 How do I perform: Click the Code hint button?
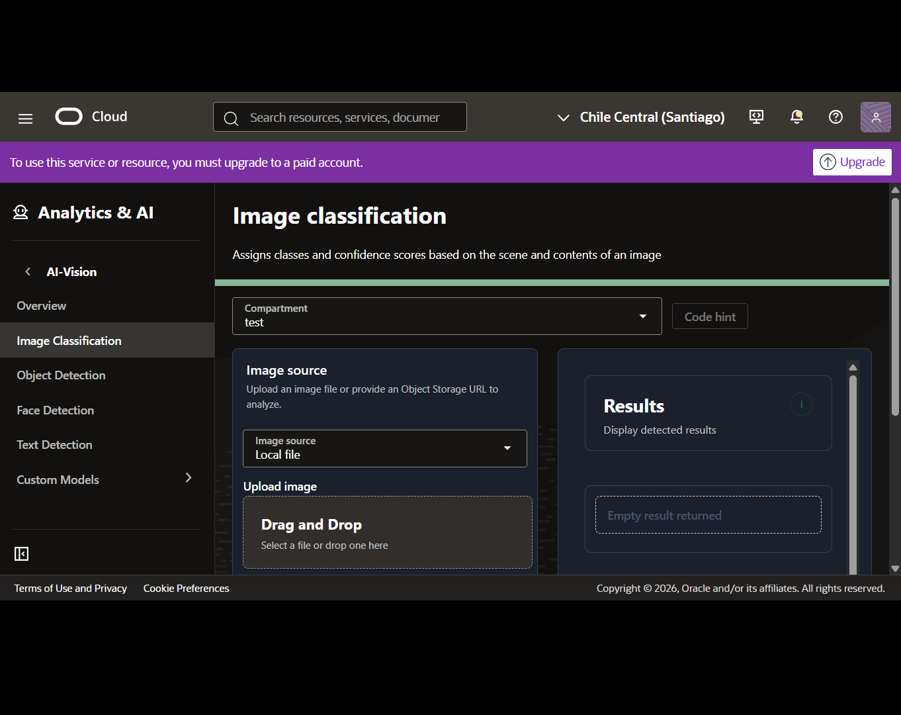click(x=710, y=316)
